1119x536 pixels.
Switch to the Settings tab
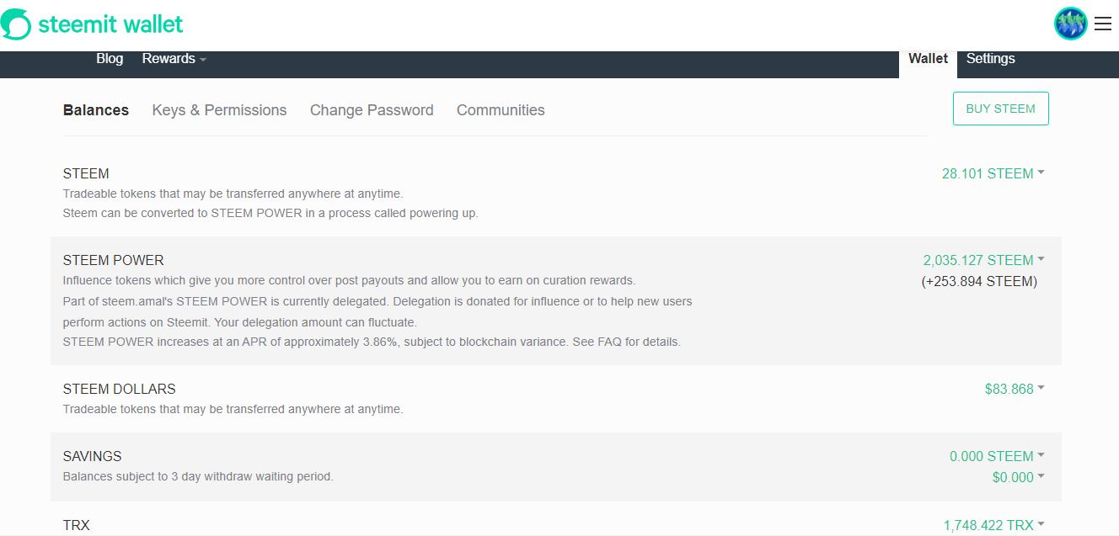pyautogui.click(x=990, y=59)
